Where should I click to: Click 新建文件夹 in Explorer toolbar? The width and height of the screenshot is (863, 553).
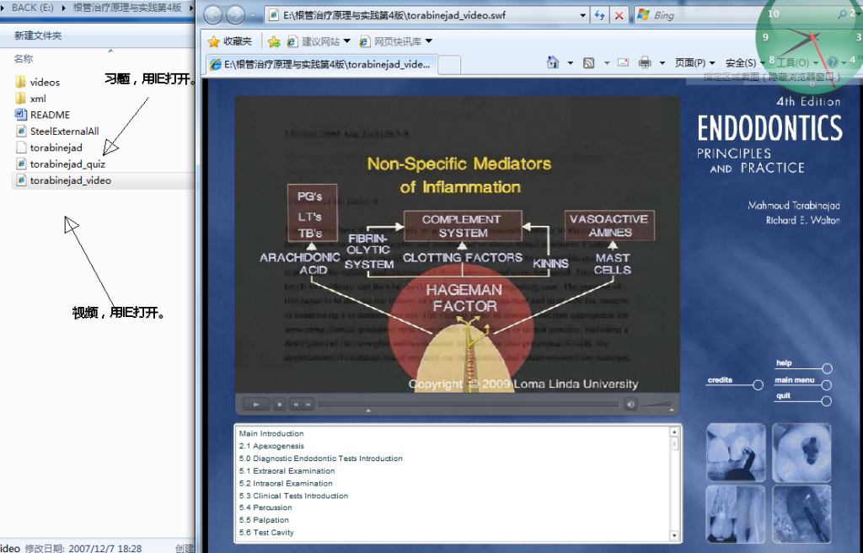pyautogui.click(x=38, y=35)
